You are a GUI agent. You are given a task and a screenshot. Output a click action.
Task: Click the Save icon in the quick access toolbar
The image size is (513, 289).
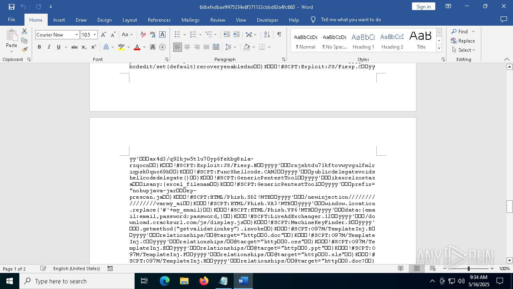[12, 7]
